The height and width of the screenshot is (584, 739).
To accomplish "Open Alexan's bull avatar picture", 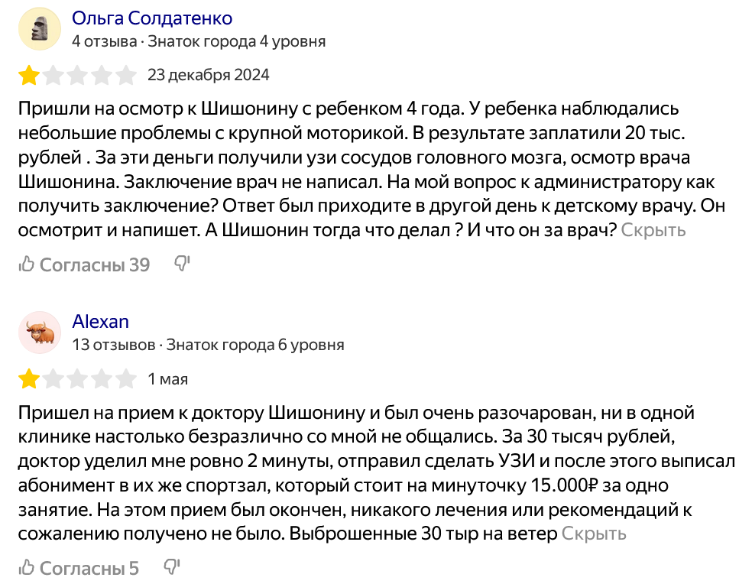I will 40,333.
